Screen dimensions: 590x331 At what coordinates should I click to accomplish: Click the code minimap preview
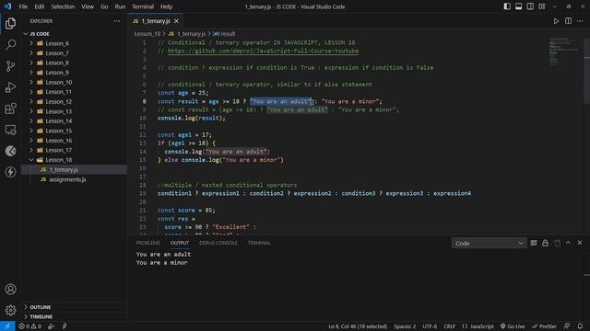pyautogui.click(x=563, y=51)
